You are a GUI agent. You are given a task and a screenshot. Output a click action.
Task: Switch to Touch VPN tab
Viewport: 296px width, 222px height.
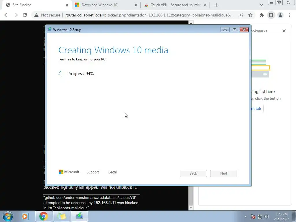(175, 5)
